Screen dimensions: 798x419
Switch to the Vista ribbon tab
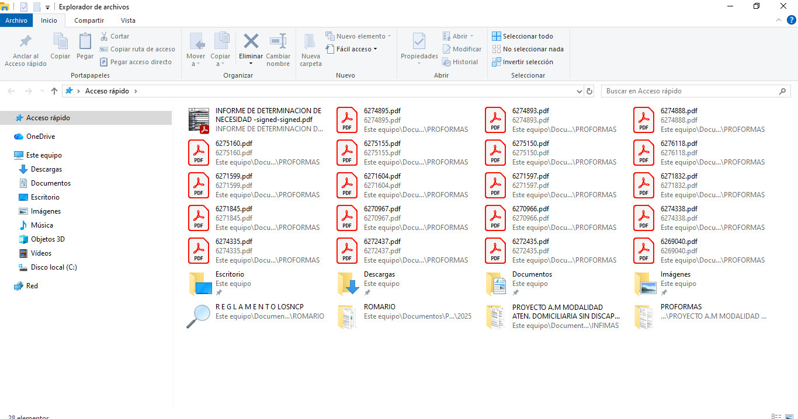[x=128, y=20]
